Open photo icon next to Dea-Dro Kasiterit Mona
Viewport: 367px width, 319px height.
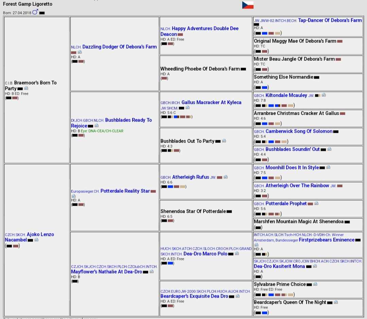tap(315, 266)
